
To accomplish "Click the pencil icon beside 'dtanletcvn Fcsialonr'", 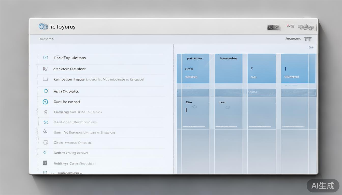I will 45,69.
